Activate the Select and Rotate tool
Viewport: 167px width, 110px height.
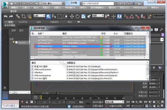tap(77, 16)
